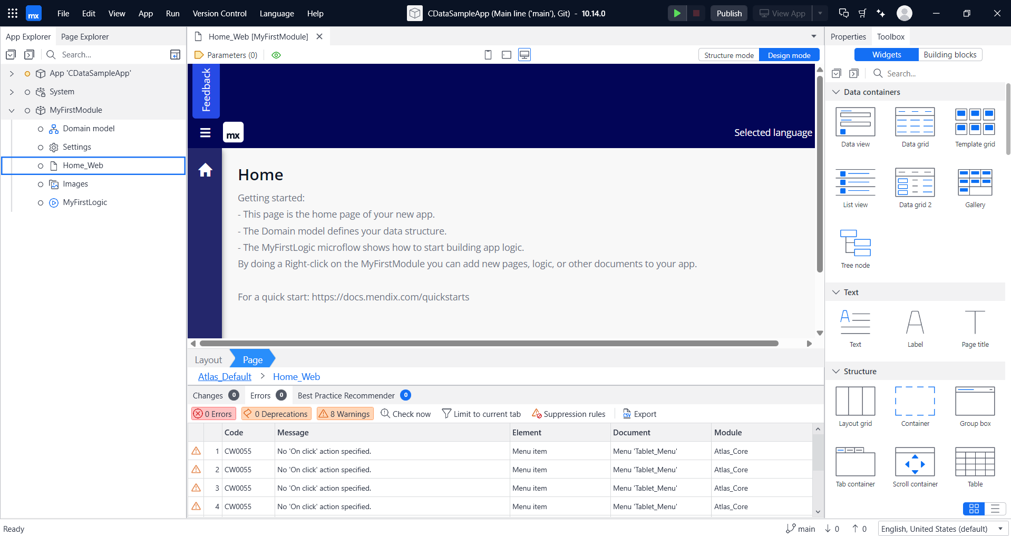The height and width of the screenshot is (536, 1011).
Task: Switch to the Page Explorer tab
Action: (85, 36)
